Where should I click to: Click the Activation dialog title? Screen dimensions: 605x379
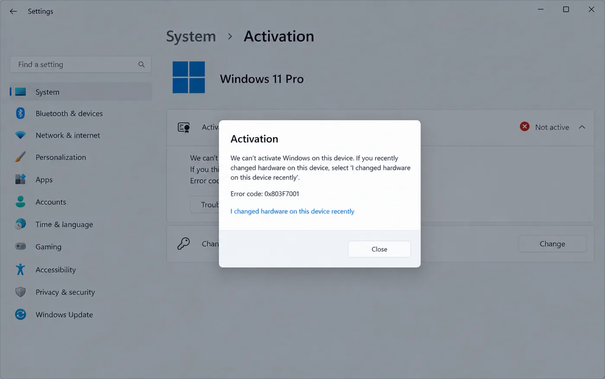[x=254, y=139]
